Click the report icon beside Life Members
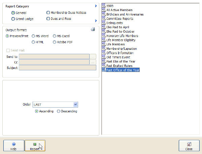The height and width of the screenshot is (154, 202). 103,44
